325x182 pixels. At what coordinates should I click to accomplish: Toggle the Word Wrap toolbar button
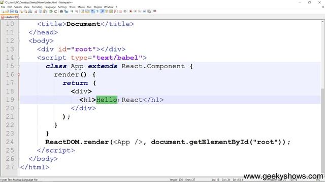coord(93,11)
